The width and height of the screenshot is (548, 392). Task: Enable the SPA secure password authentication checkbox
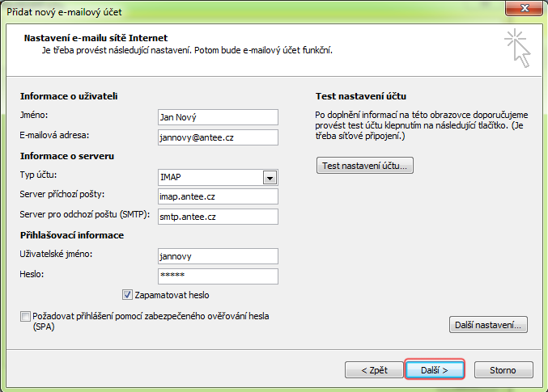tap(25, 318)
